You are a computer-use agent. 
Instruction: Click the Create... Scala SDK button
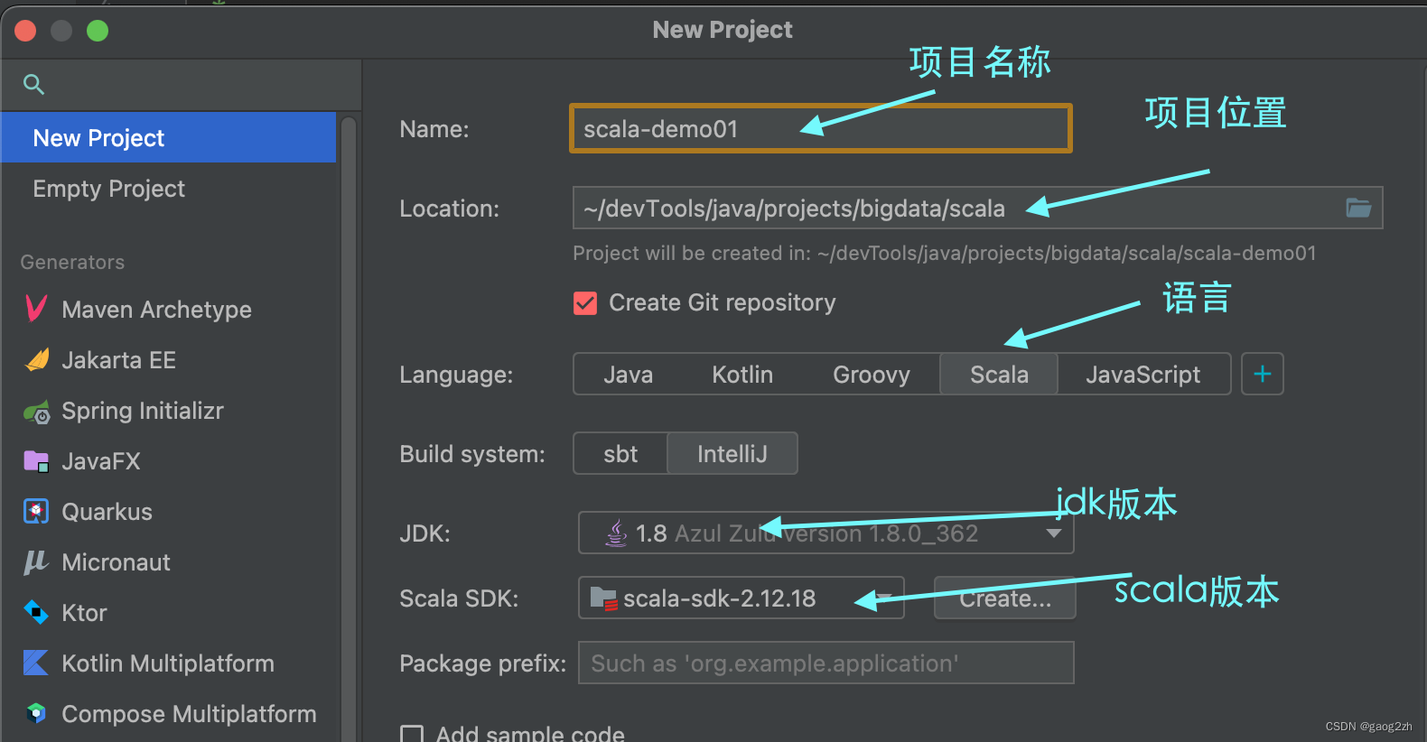tap(1004, 598)
